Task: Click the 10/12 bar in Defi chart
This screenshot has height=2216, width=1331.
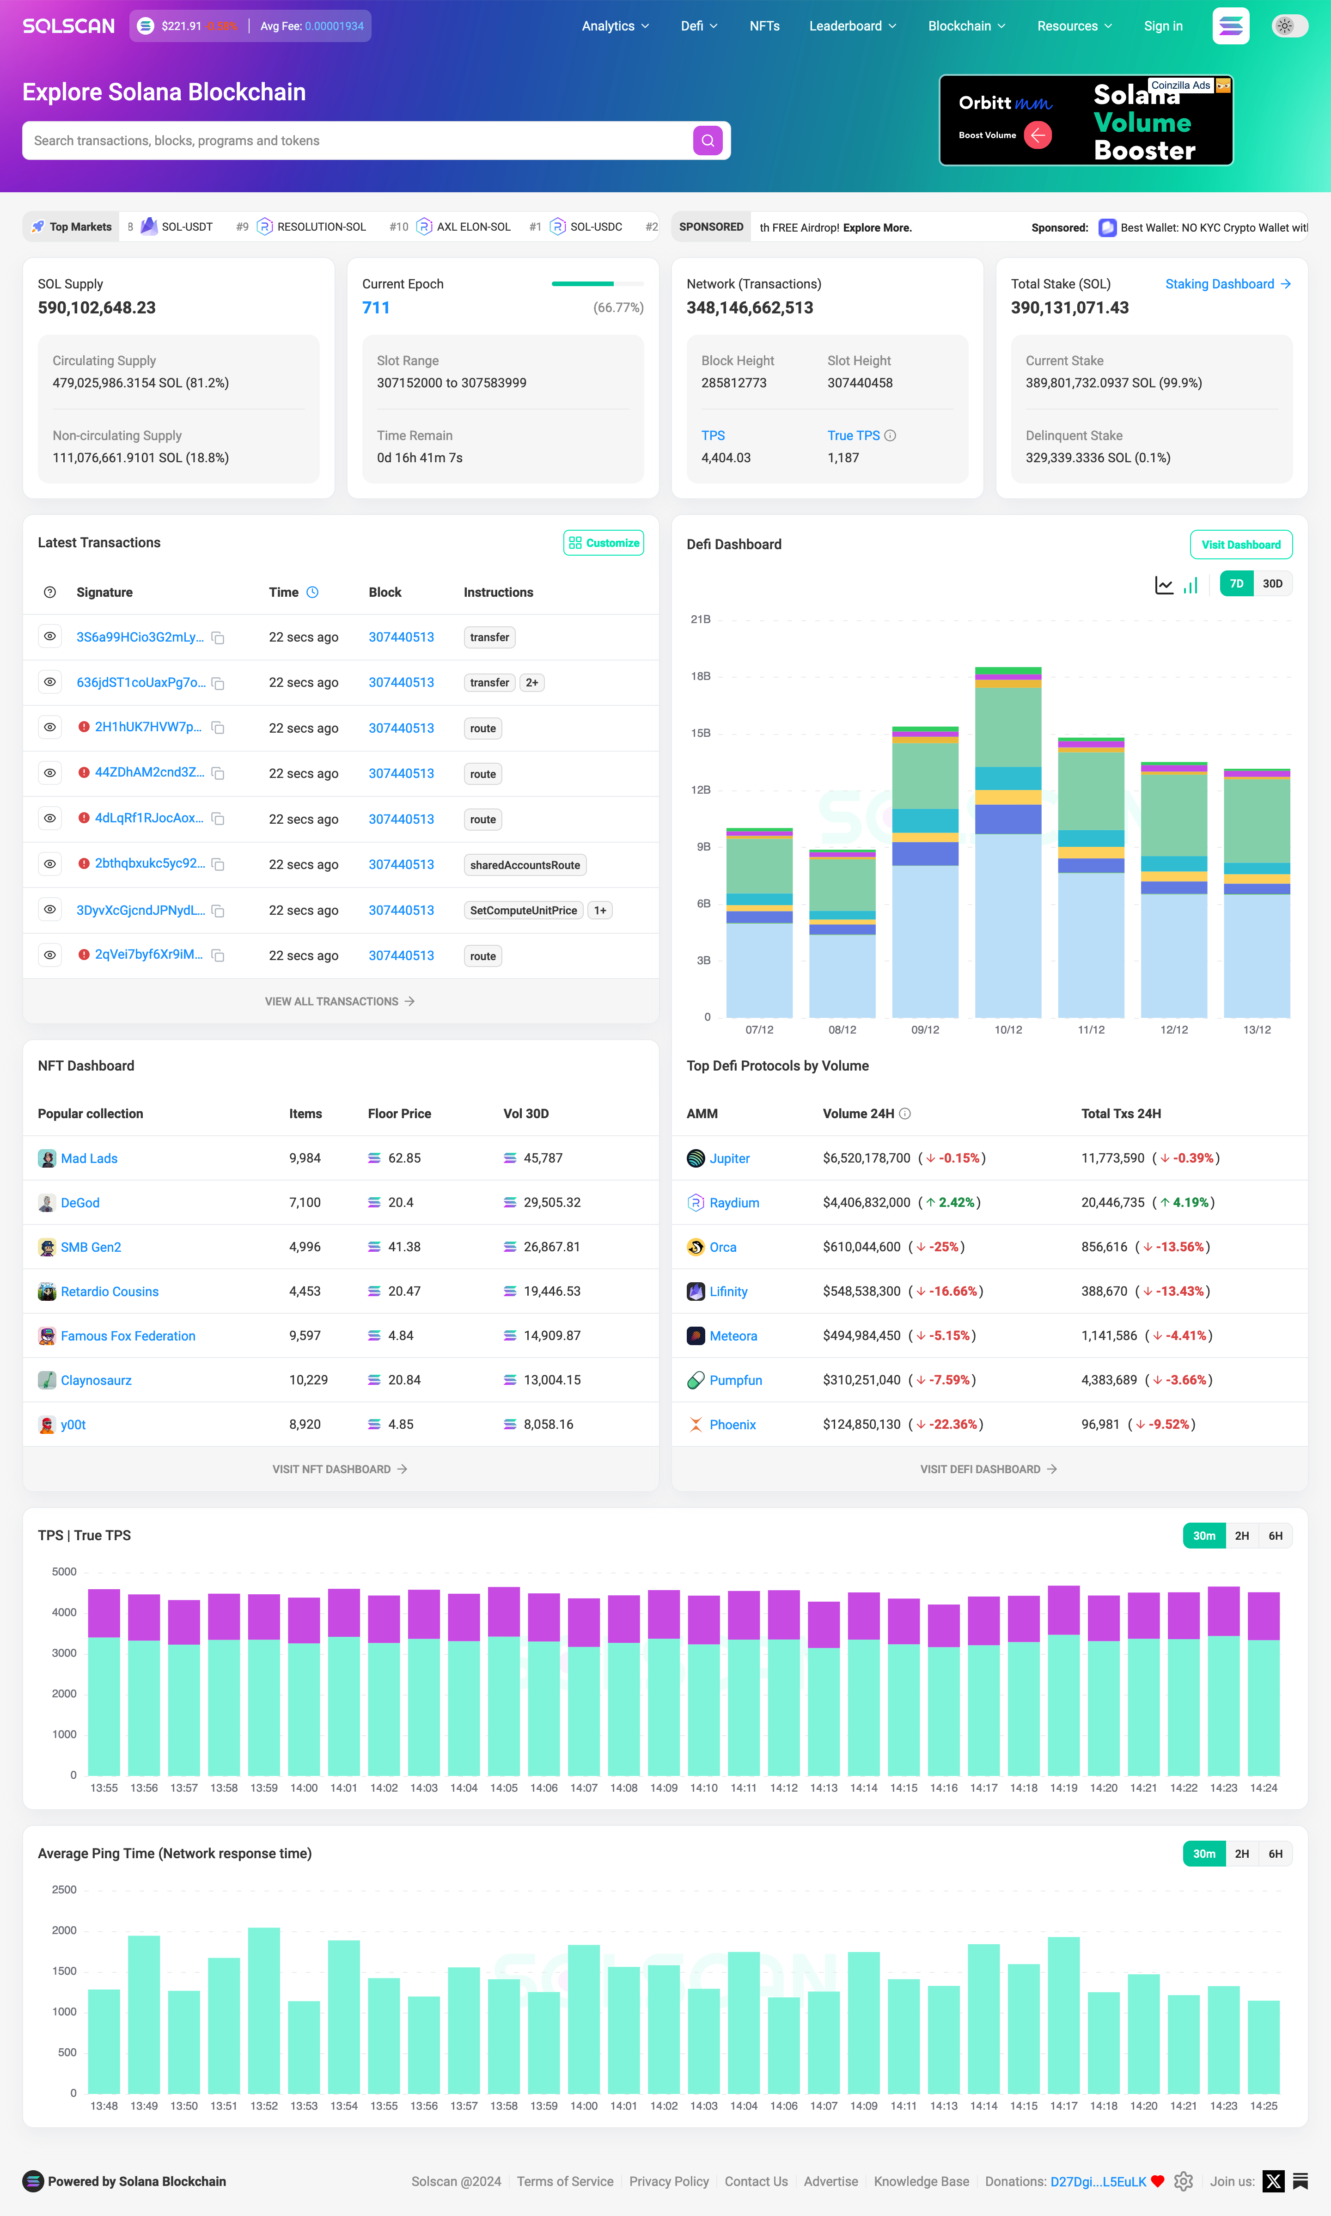Action: [1008, 842]
